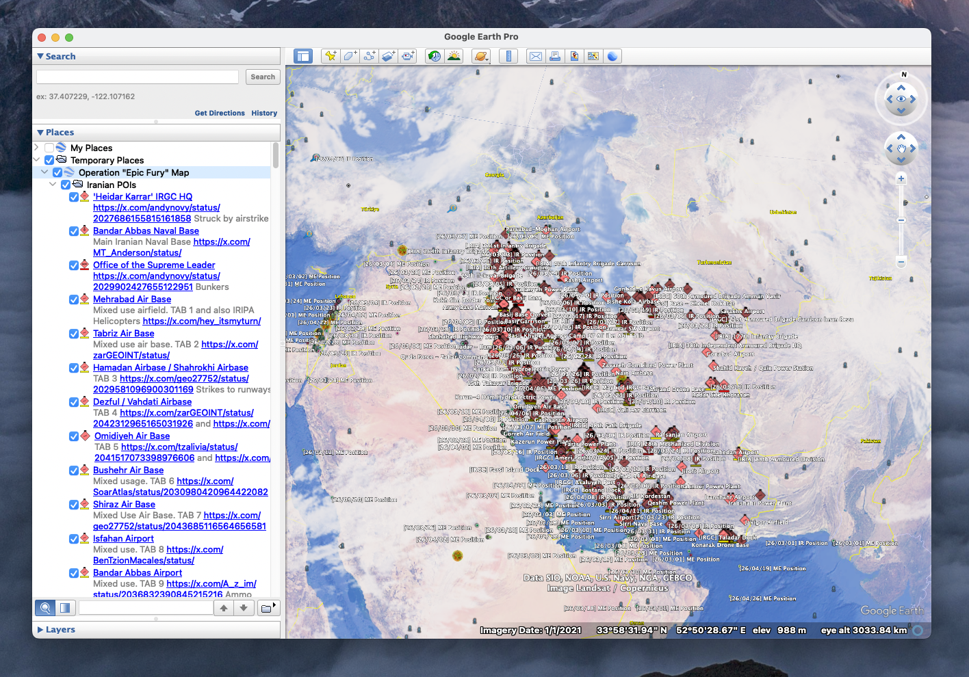This screenshot has width=969, height=677.
Task: Collapse the Temporary Places tree node
Action: click(x=36, y=160)
